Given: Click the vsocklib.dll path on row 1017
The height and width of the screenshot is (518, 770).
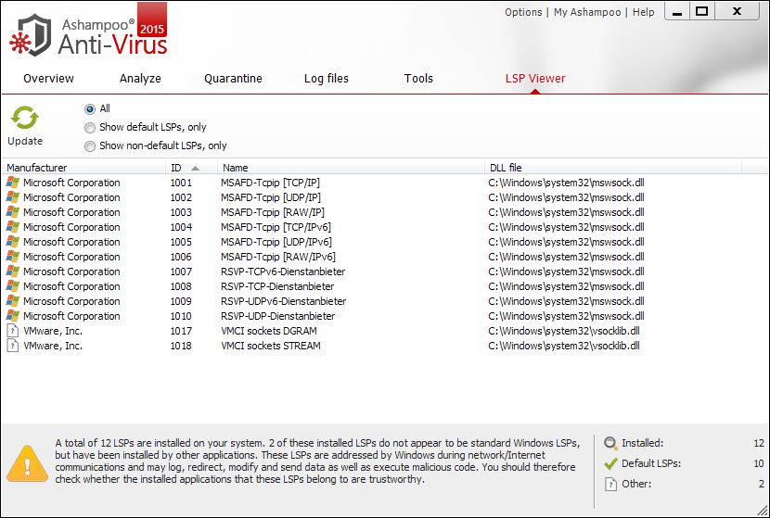Looking at the screenshot, I should coord(564,331).
